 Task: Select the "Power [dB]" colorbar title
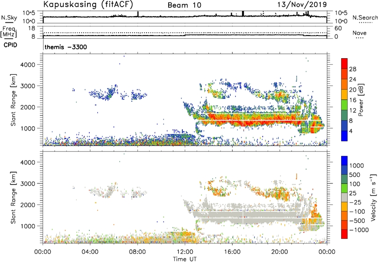coord(361,100)
